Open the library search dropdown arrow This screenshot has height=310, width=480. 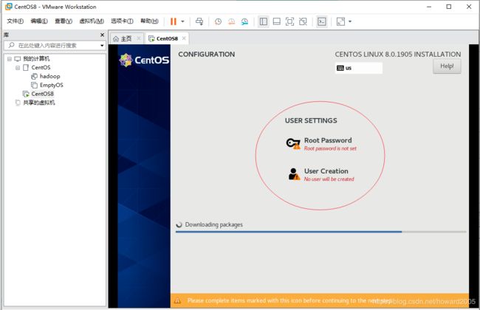pyautogui.click(x=102, y=46)
